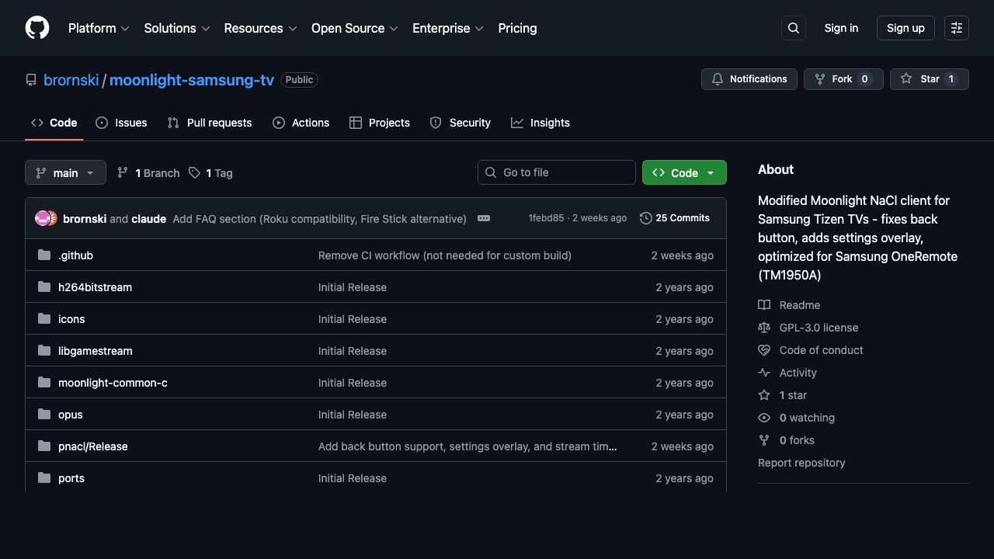Expand the Enterprise menu

tap(448, 28)
